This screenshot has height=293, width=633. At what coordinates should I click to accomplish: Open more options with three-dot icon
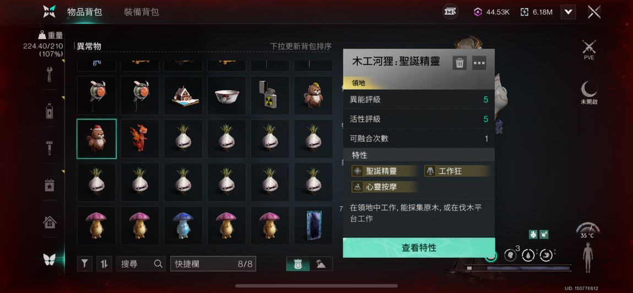(x=479, y=63)
